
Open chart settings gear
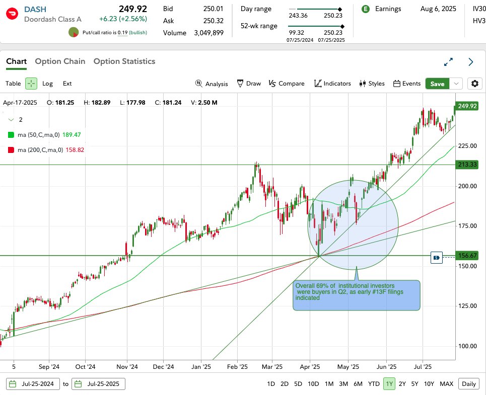[x=475, y=84]
